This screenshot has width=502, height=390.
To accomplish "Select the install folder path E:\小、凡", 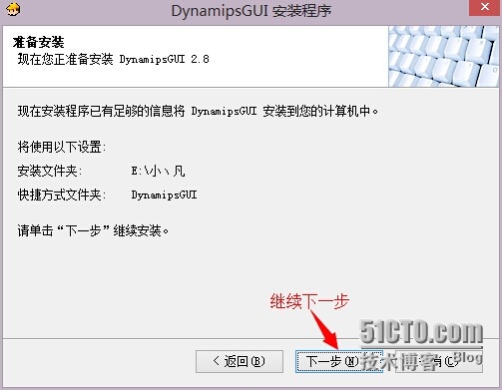I will pos(158,172).
